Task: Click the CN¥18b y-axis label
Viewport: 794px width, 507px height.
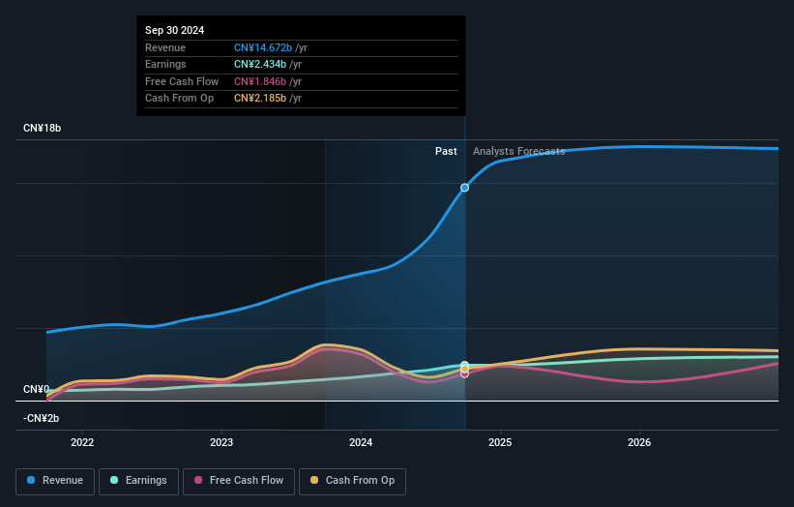Action: tap(42, 128)
